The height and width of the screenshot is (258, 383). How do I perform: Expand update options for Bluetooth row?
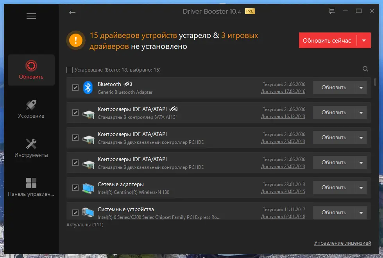(x=361, y=88)
